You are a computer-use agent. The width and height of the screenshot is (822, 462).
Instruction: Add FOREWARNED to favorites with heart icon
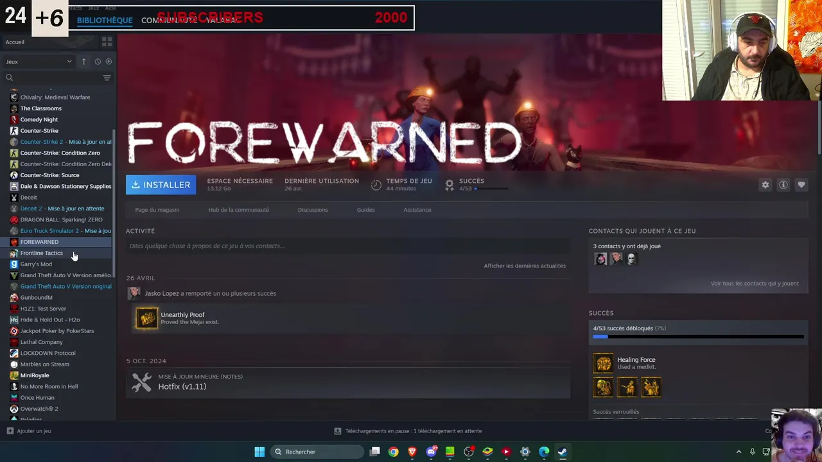[x=801, y=185]
